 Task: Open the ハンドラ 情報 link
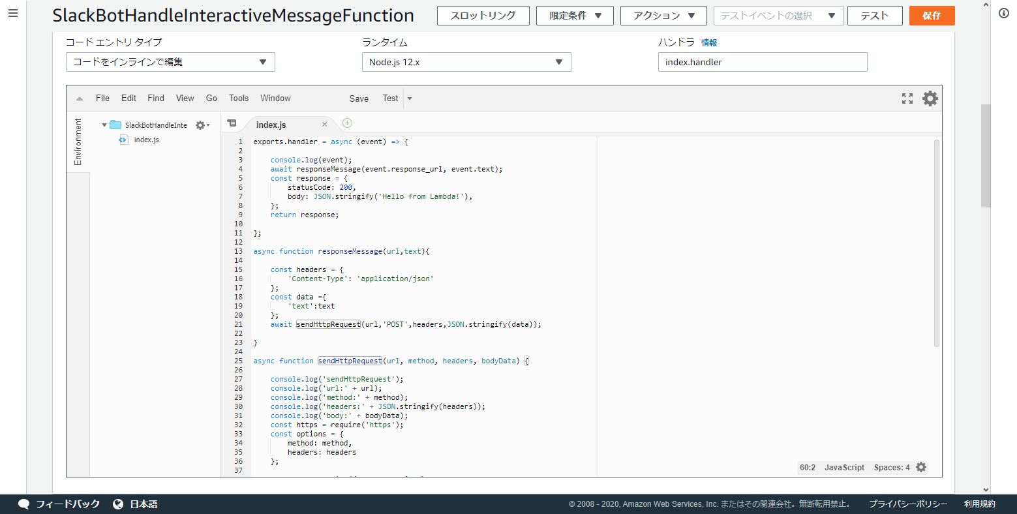coord(709,42)
